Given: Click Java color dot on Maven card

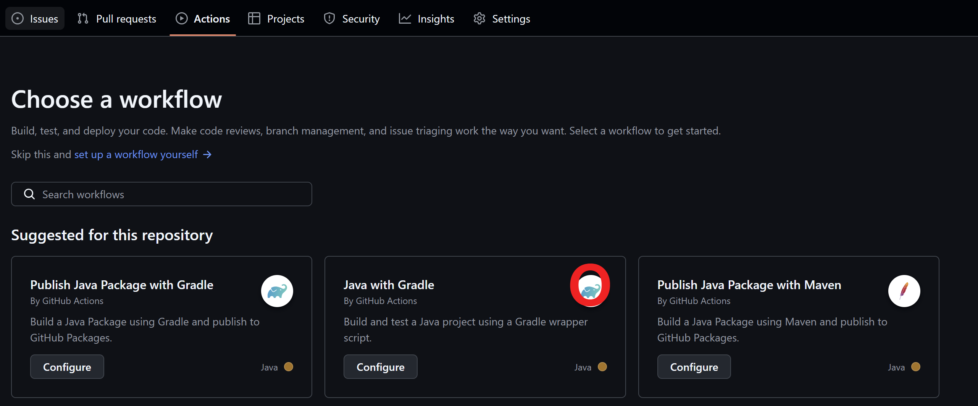Looking at the screenshot, I should tap(916, 367).
